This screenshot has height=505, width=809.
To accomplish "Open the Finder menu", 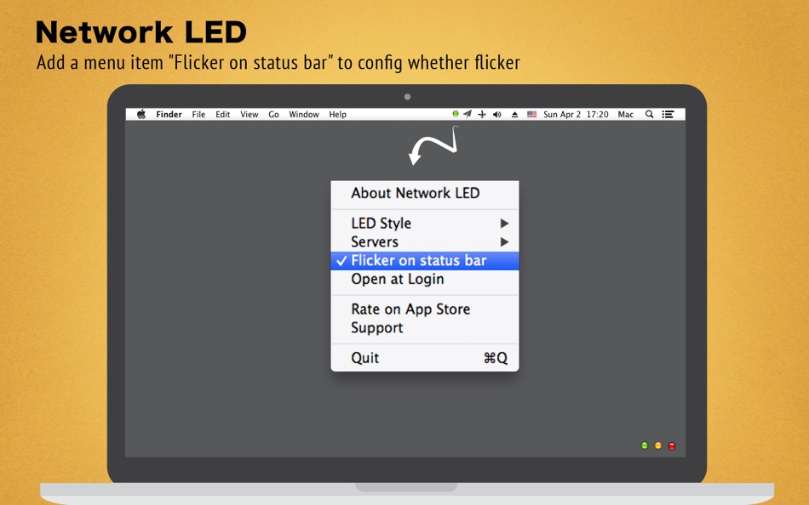I will coord(169,115).
